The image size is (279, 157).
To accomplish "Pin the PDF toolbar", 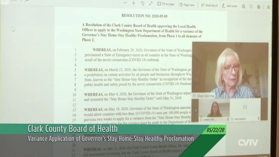I will pos(268,7).
